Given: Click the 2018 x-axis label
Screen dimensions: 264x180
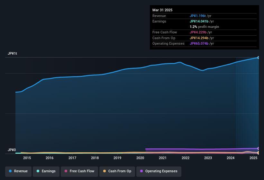Looking at the screenshot, I should pyautogui.click(x=95, y=158).
